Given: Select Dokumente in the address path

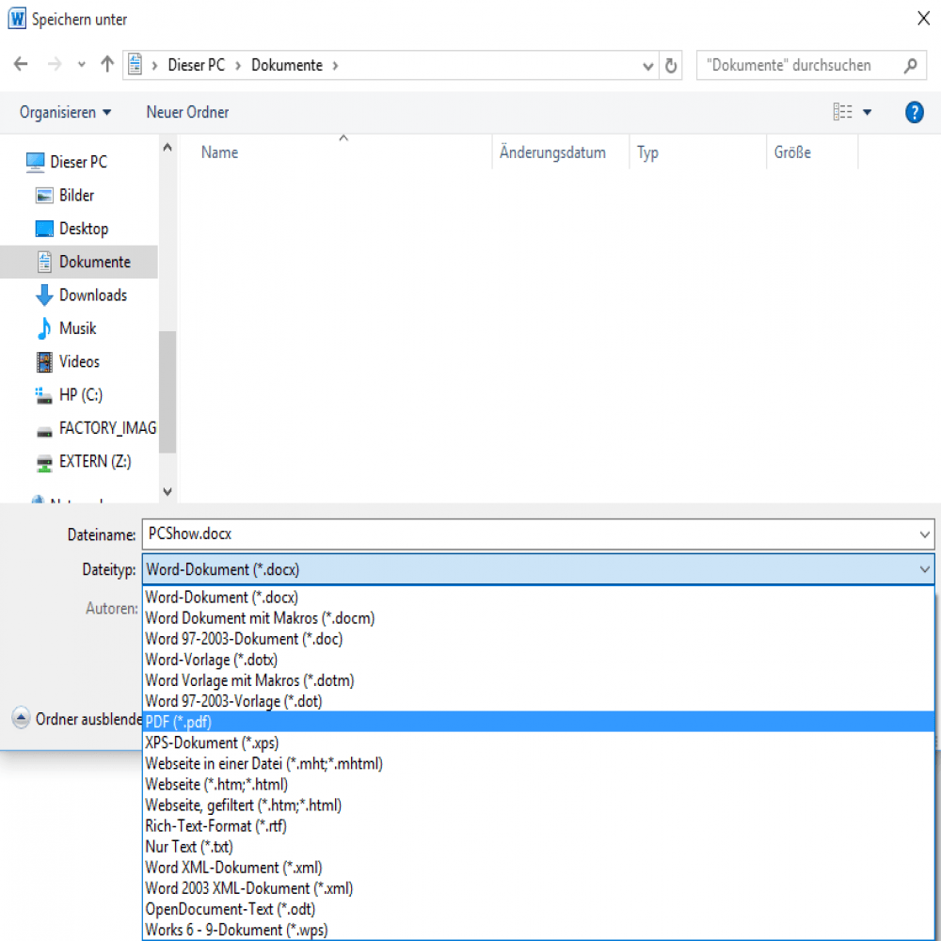Looking at the screenshot, I should 287,65.
